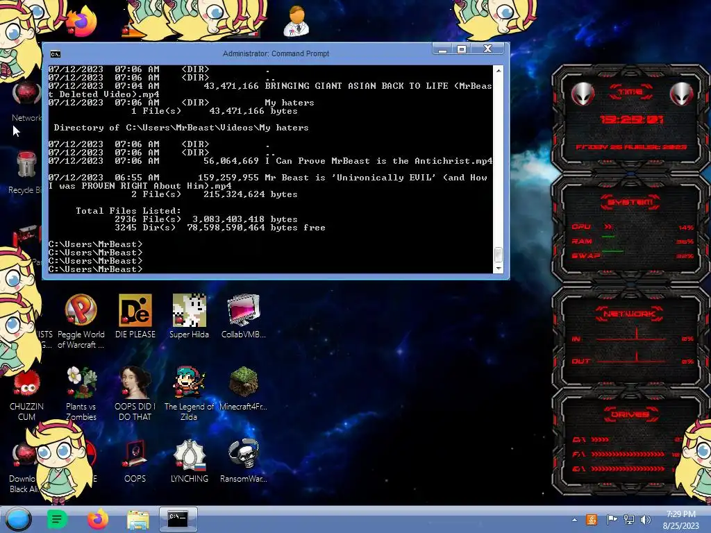This screenshot has width=711, height=533.
Task: Click the "Directory of C:\Users\MrBeast\Videos\My haters" line
Action: point(181,128)
